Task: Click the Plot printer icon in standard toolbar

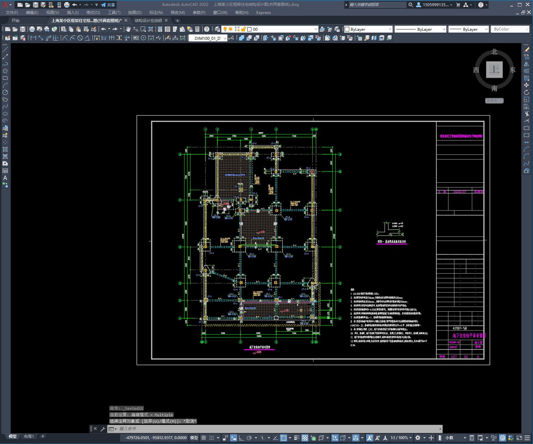Action: point(32,29)
